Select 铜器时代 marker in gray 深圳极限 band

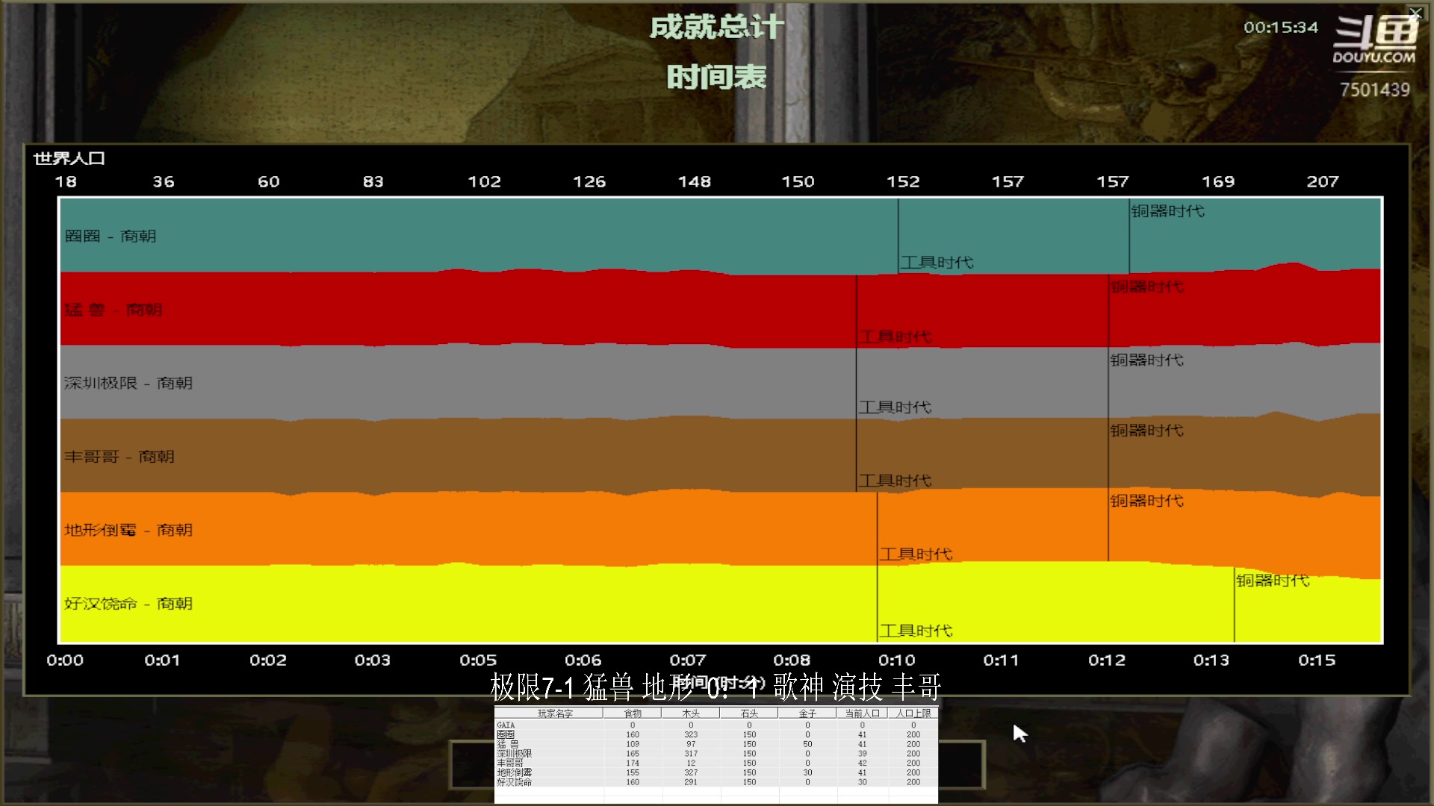tap(1147, 360)
